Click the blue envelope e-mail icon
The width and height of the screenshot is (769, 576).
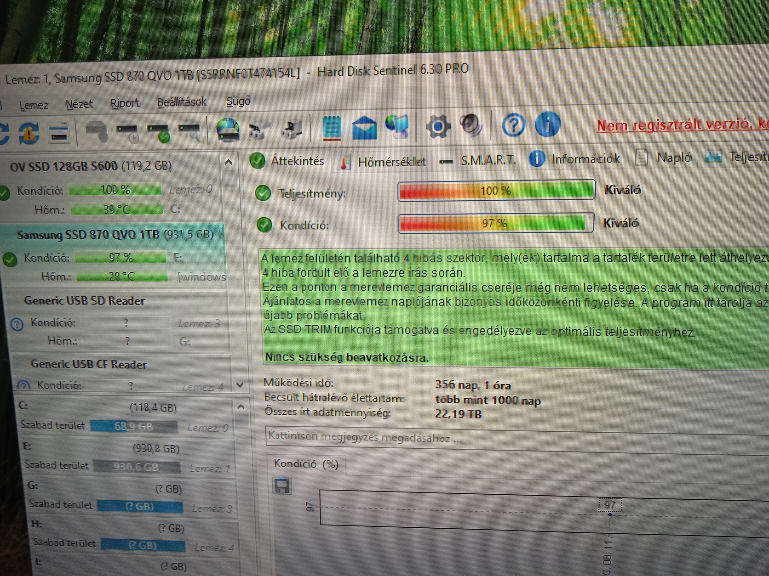(364, 127)
